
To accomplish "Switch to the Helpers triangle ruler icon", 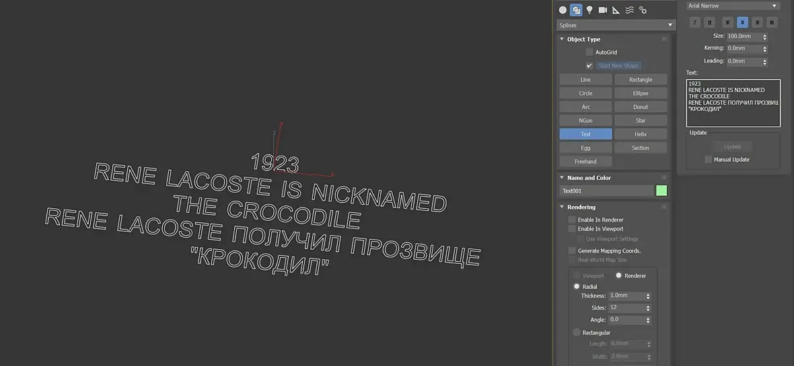I will point(616,10).
